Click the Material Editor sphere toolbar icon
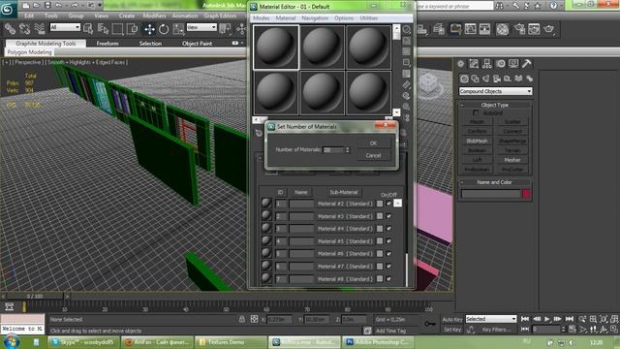The image size is (620, 349). [x=503, y=29]
